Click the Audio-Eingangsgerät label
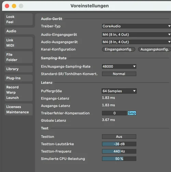171x172 pixels. [59, 35]
